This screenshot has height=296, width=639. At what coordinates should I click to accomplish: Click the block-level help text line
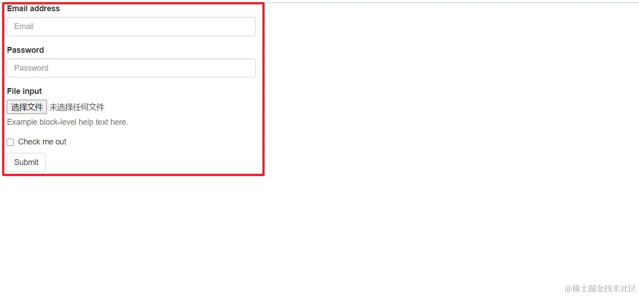[68, 122]
